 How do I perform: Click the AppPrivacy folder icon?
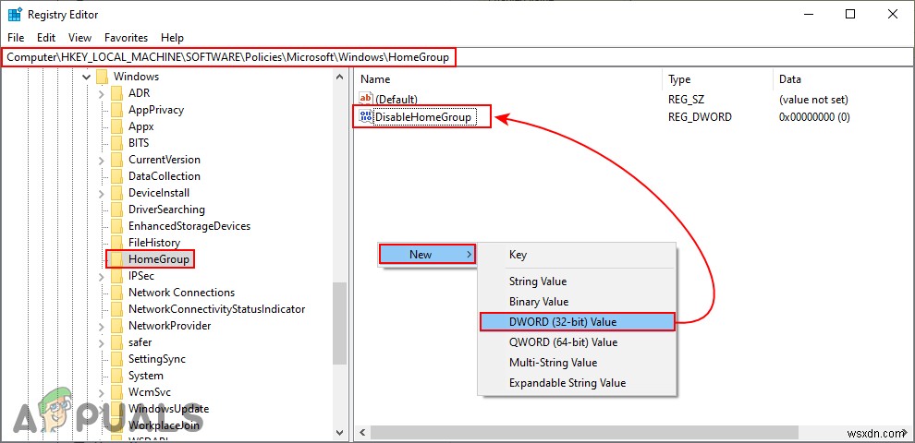coord(118,110)
